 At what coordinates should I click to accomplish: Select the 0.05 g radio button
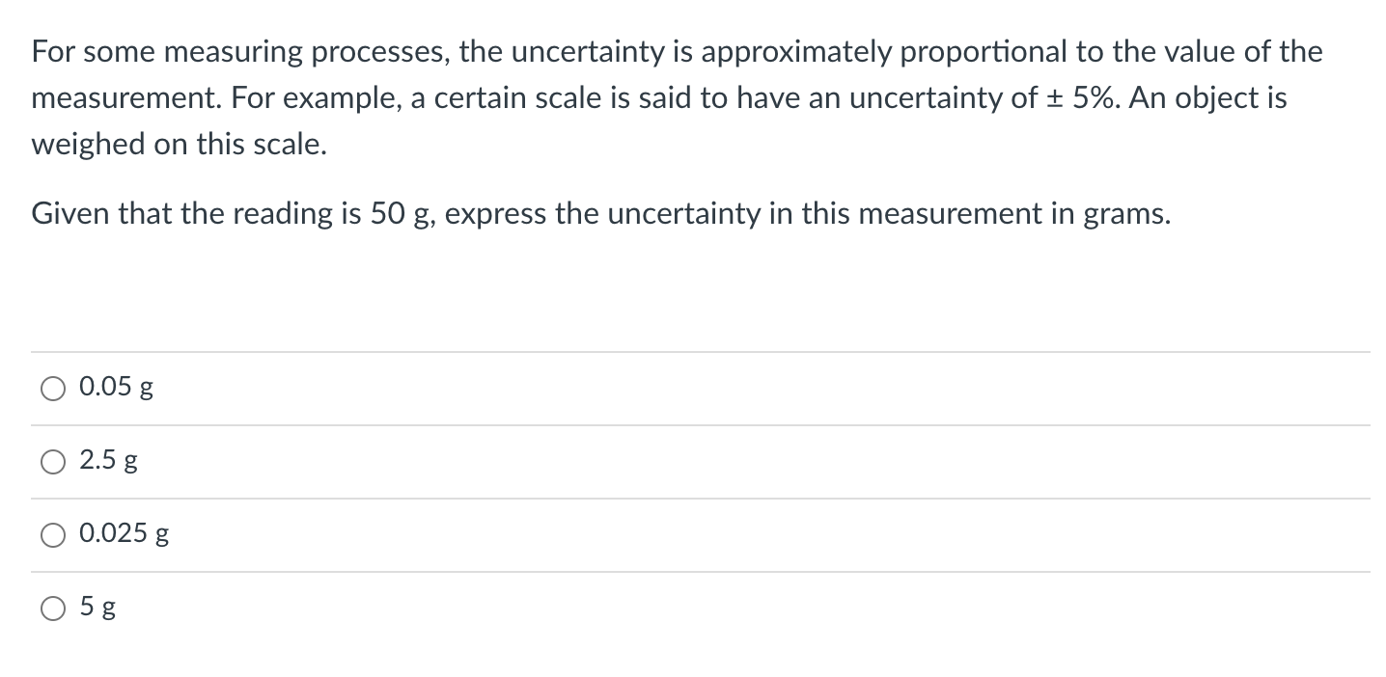(53, 389)
